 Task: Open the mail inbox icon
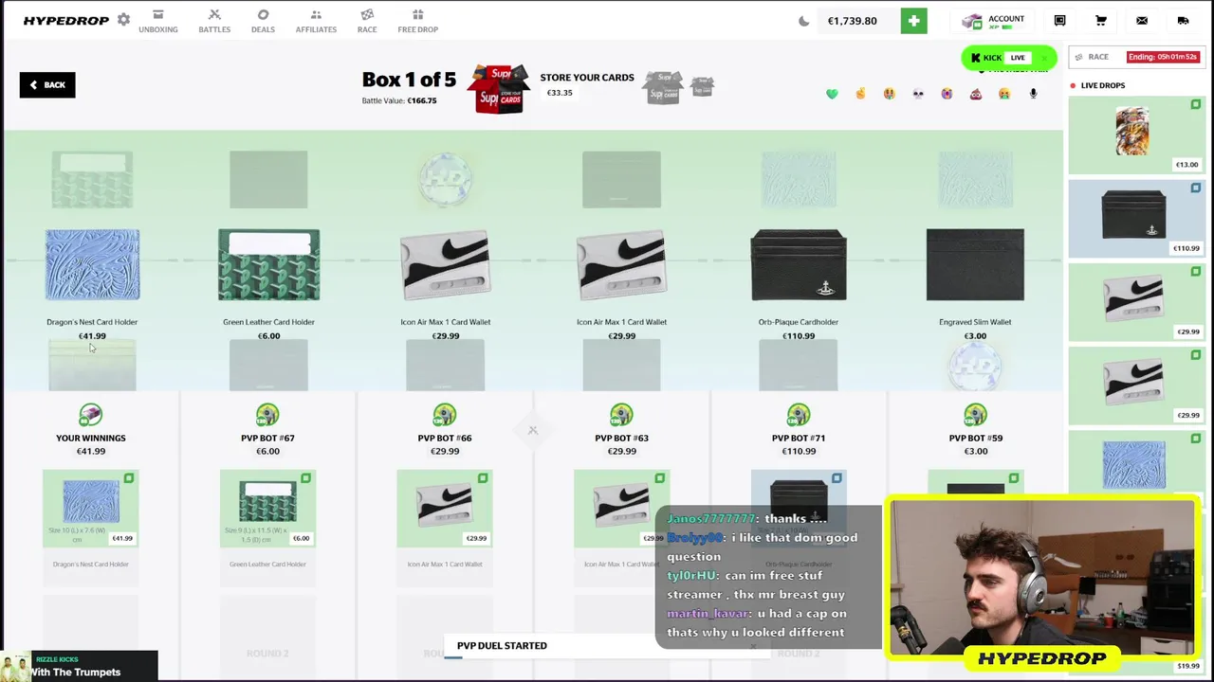tap(1142, 21)
